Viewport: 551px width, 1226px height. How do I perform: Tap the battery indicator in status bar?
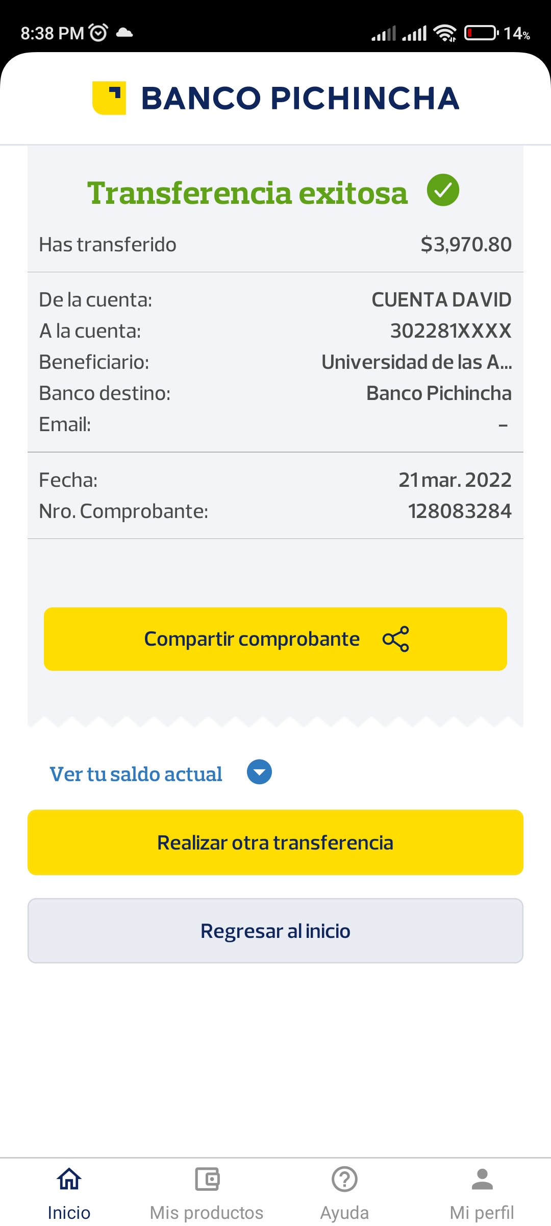pyautogui.click(x=481, y=33)
